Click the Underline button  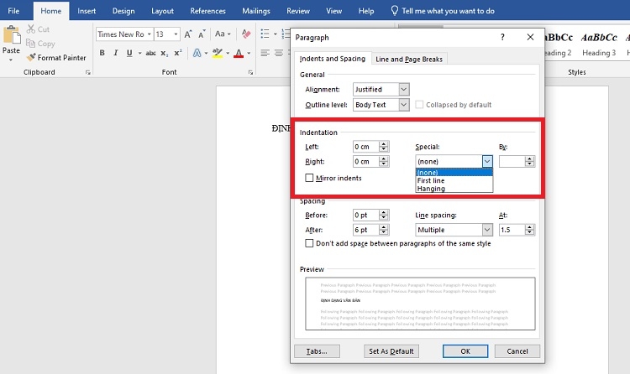pyautogui.click(x=130, y=53)
